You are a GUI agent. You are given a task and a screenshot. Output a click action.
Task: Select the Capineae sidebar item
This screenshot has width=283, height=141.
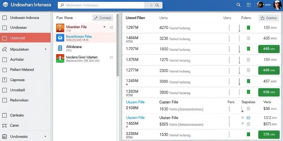point(25,80)
